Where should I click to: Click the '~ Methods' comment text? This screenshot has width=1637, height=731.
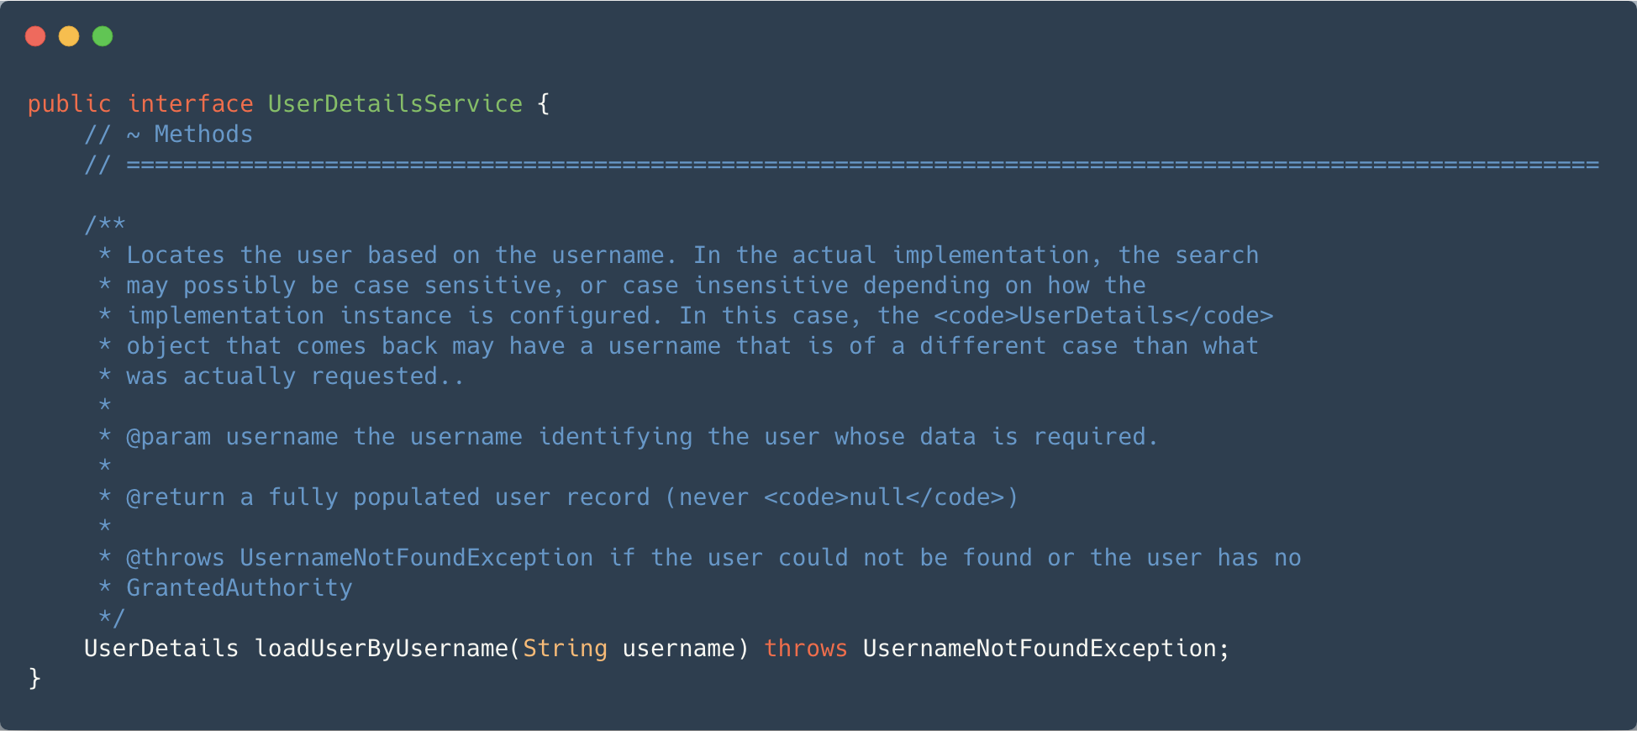point(190,134)
